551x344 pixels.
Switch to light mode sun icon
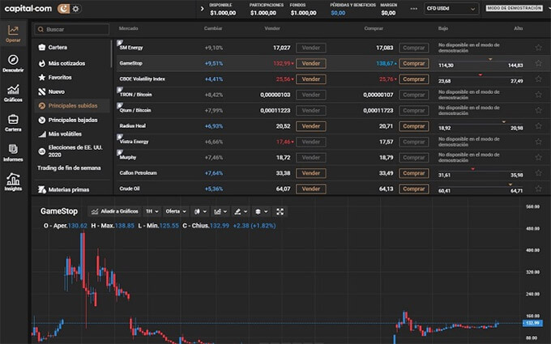75,8
